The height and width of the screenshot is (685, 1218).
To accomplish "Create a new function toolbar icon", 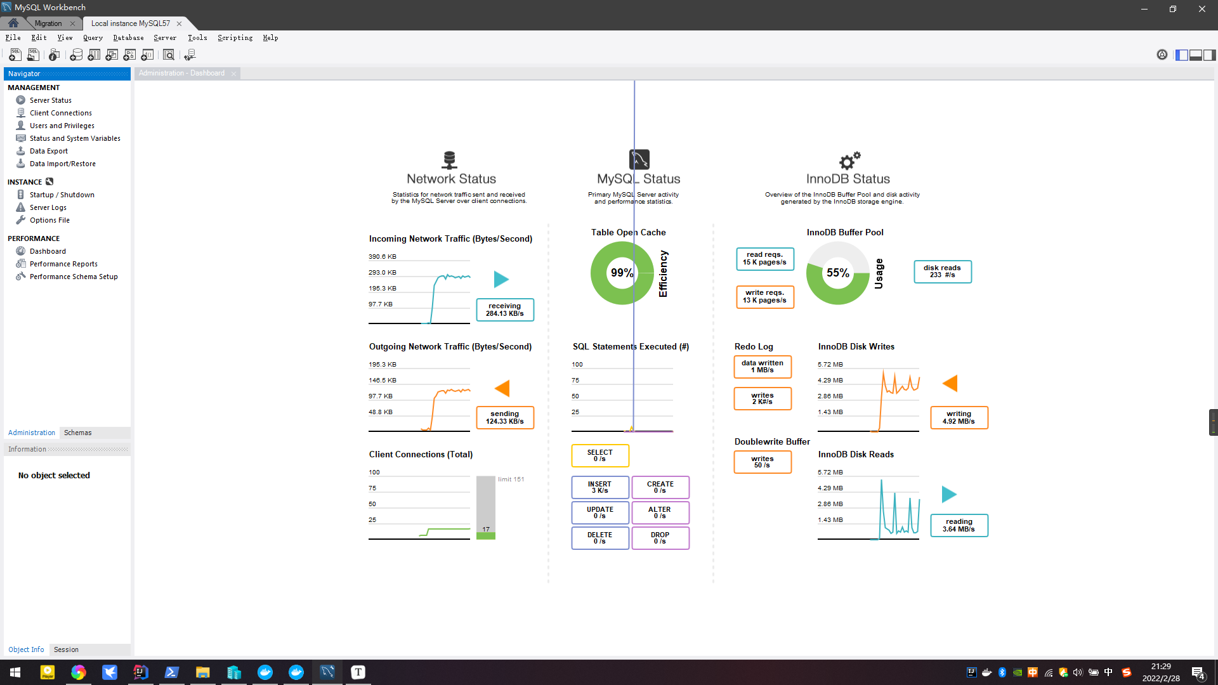I will click(x=147, y=55).
